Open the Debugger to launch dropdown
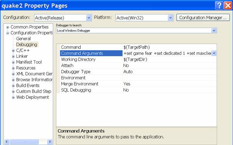 pos(214,31)
